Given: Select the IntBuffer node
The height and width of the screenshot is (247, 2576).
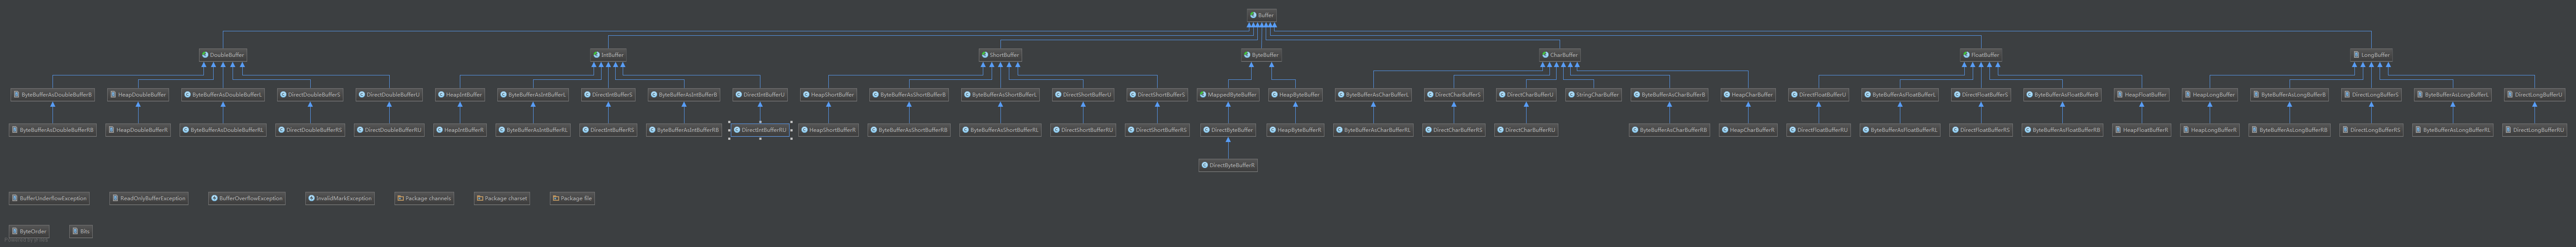Looking at the screenshot, I should pos(608,55).
